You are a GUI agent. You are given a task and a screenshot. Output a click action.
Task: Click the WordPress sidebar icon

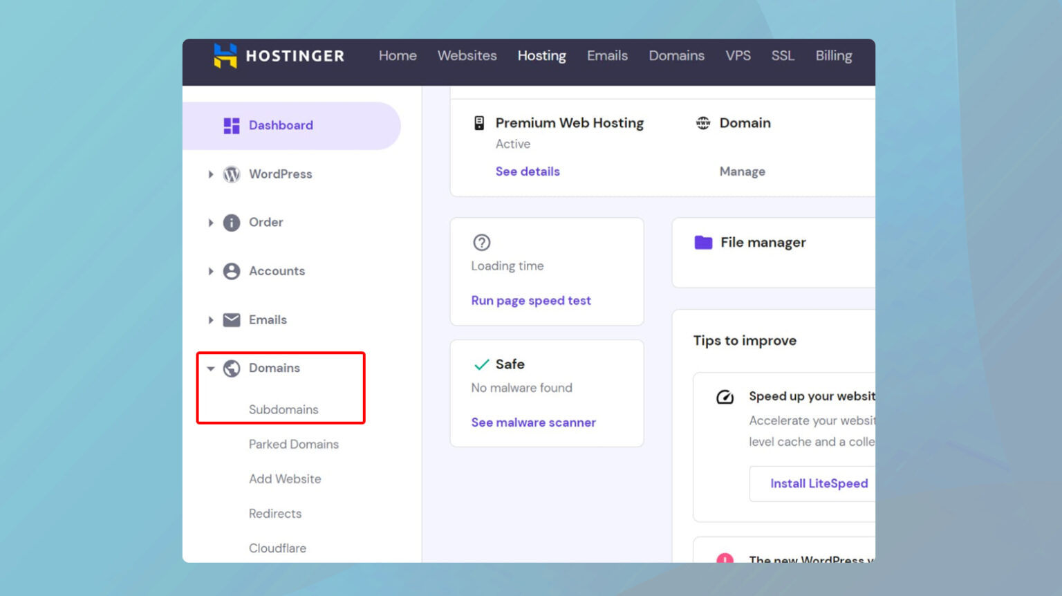(231, 174)
